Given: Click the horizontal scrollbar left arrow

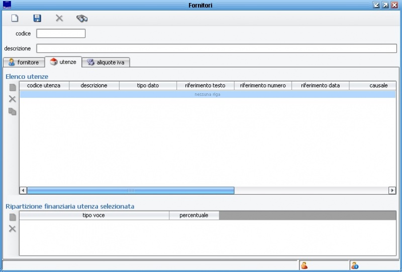Looking at the screenshot, I should click(x=23, y=190).
